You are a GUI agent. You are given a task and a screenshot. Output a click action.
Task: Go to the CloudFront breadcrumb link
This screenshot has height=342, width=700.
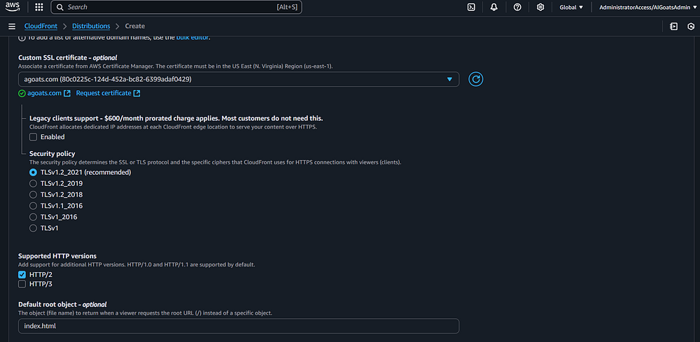click(41, 27)
